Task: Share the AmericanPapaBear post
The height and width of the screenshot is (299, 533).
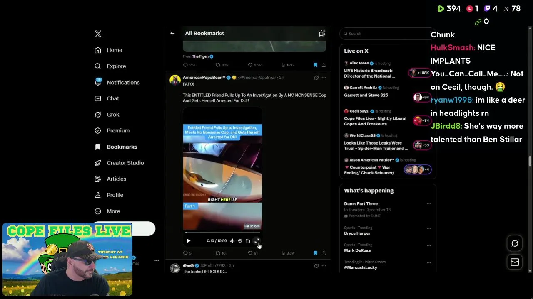Action: (x=324, y=253)
